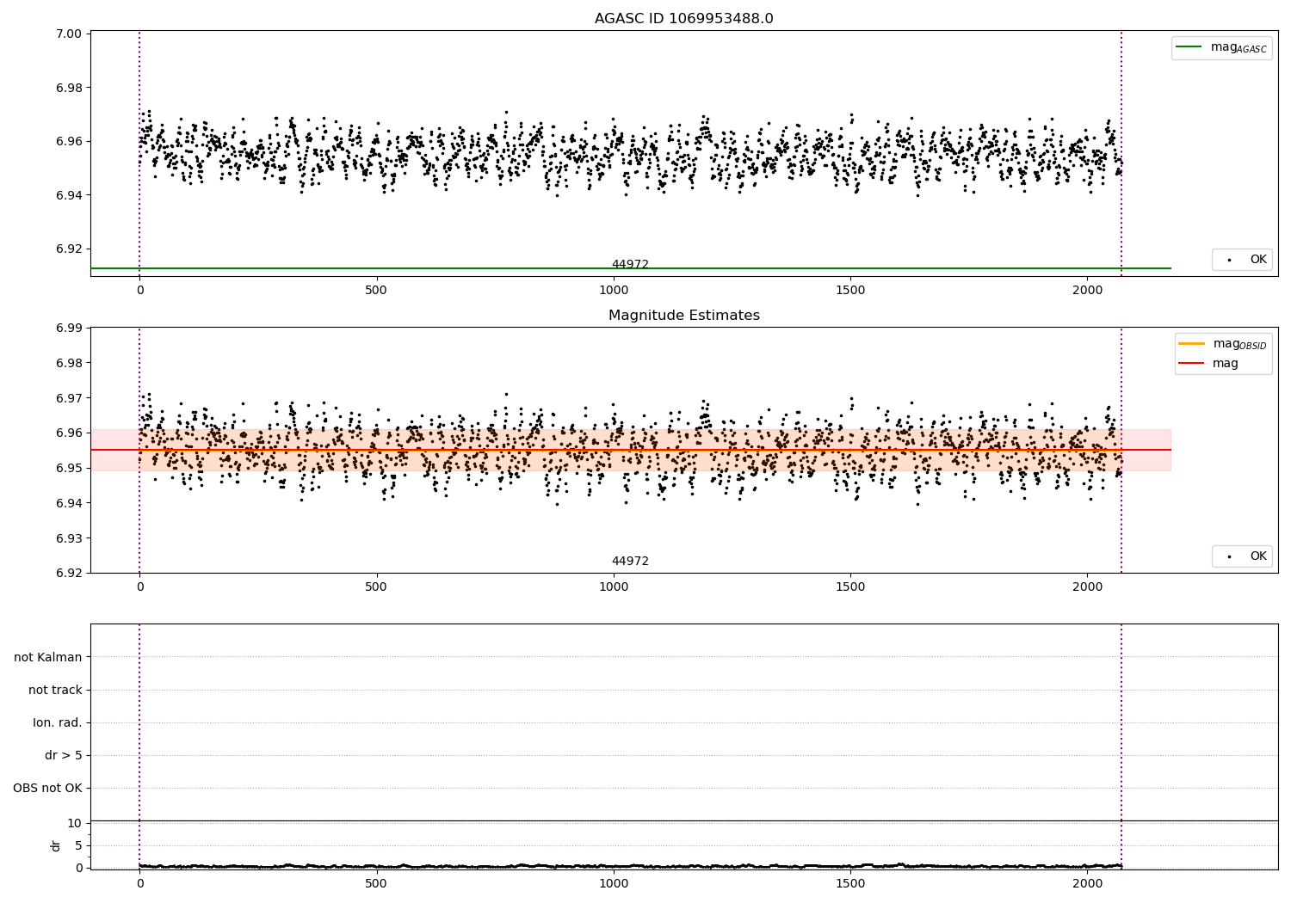Click the 6.97 y-axis tick label
This screenshot has width=1291, height=903.
pyautogui.click(x=70, y=398)
